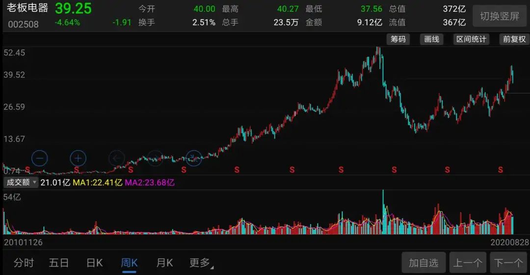Go to previous stock with 上一个
The height and width of the screenshot is (275, 530).
tap(468, 263)
